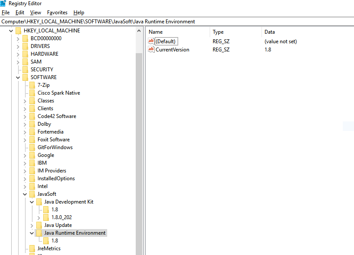The height and width of the screenshot is (255, 354).
Task: Click the Classes folder icon
Action: point(32,101)
